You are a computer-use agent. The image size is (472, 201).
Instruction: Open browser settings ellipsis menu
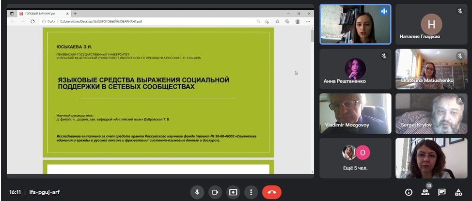pyautogui.click(x=307, y=21)
